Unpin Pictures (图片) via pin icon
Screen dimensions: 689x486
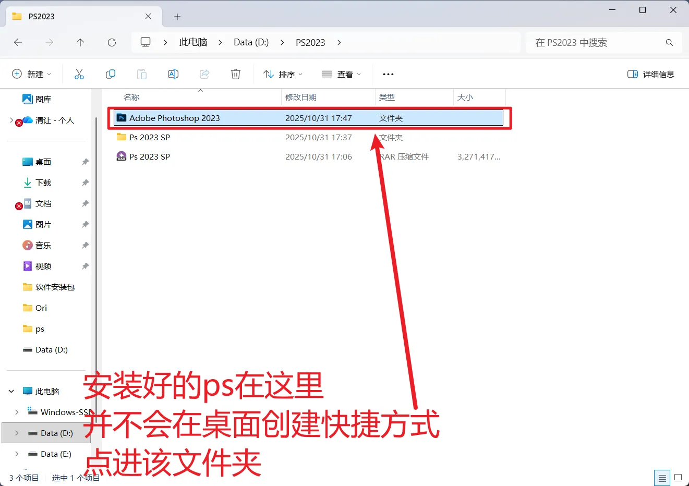coord(85,224)
